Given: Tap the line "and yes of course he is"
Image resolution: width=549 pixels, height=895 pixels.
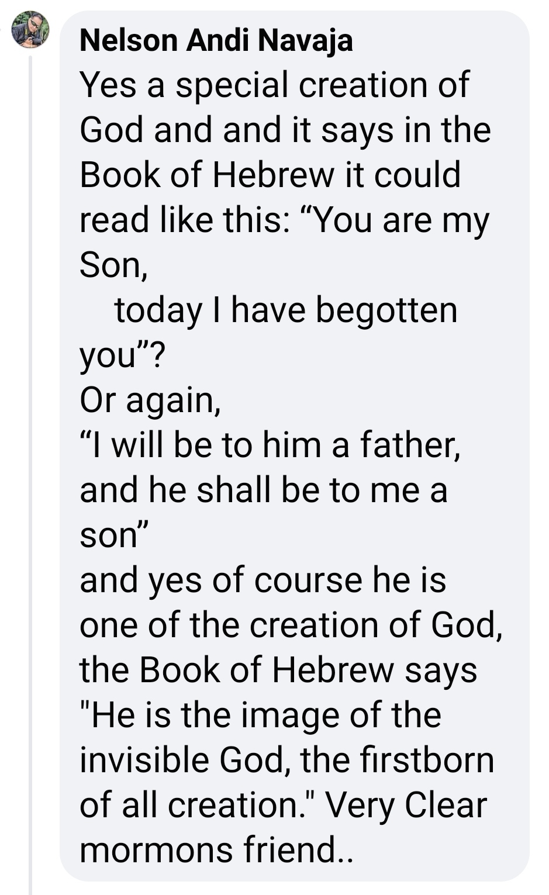Looking at the screenshot, I should pos(263,581).
